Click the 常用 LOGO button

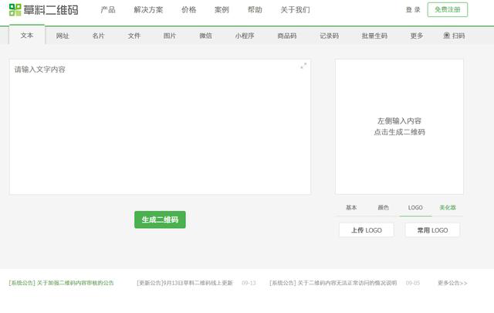(x=432, y=230)
